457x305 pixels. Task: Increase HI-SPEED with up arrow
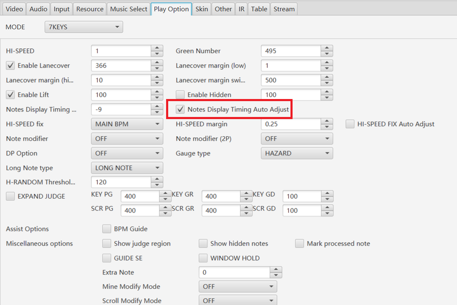157,48
